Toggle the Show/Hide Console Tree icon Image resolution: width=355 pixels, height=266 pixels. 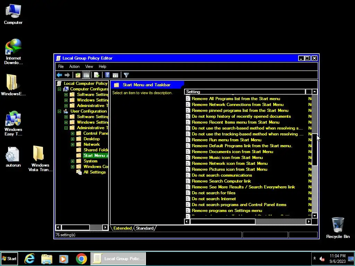click(x=86, y=75)
